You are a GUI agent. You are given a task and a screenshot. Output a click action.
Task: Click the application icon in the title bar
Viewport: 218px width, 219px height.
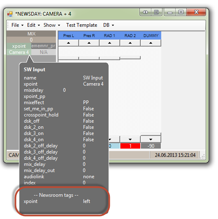pos(10,14)
